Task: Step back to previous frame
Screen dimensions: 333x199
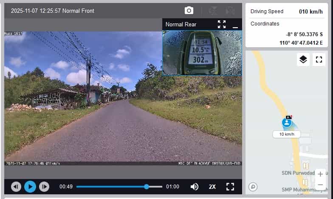Action: tap(16, 187)
